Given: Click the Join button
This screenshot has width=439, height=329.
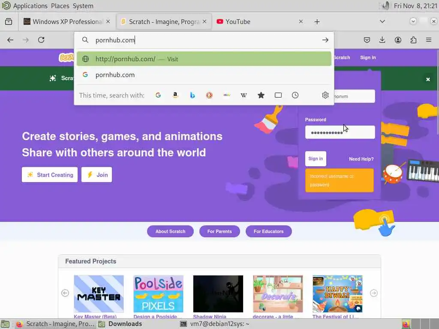Looking at the screenshot, I should pyautogui.click(x=96, y=175).
